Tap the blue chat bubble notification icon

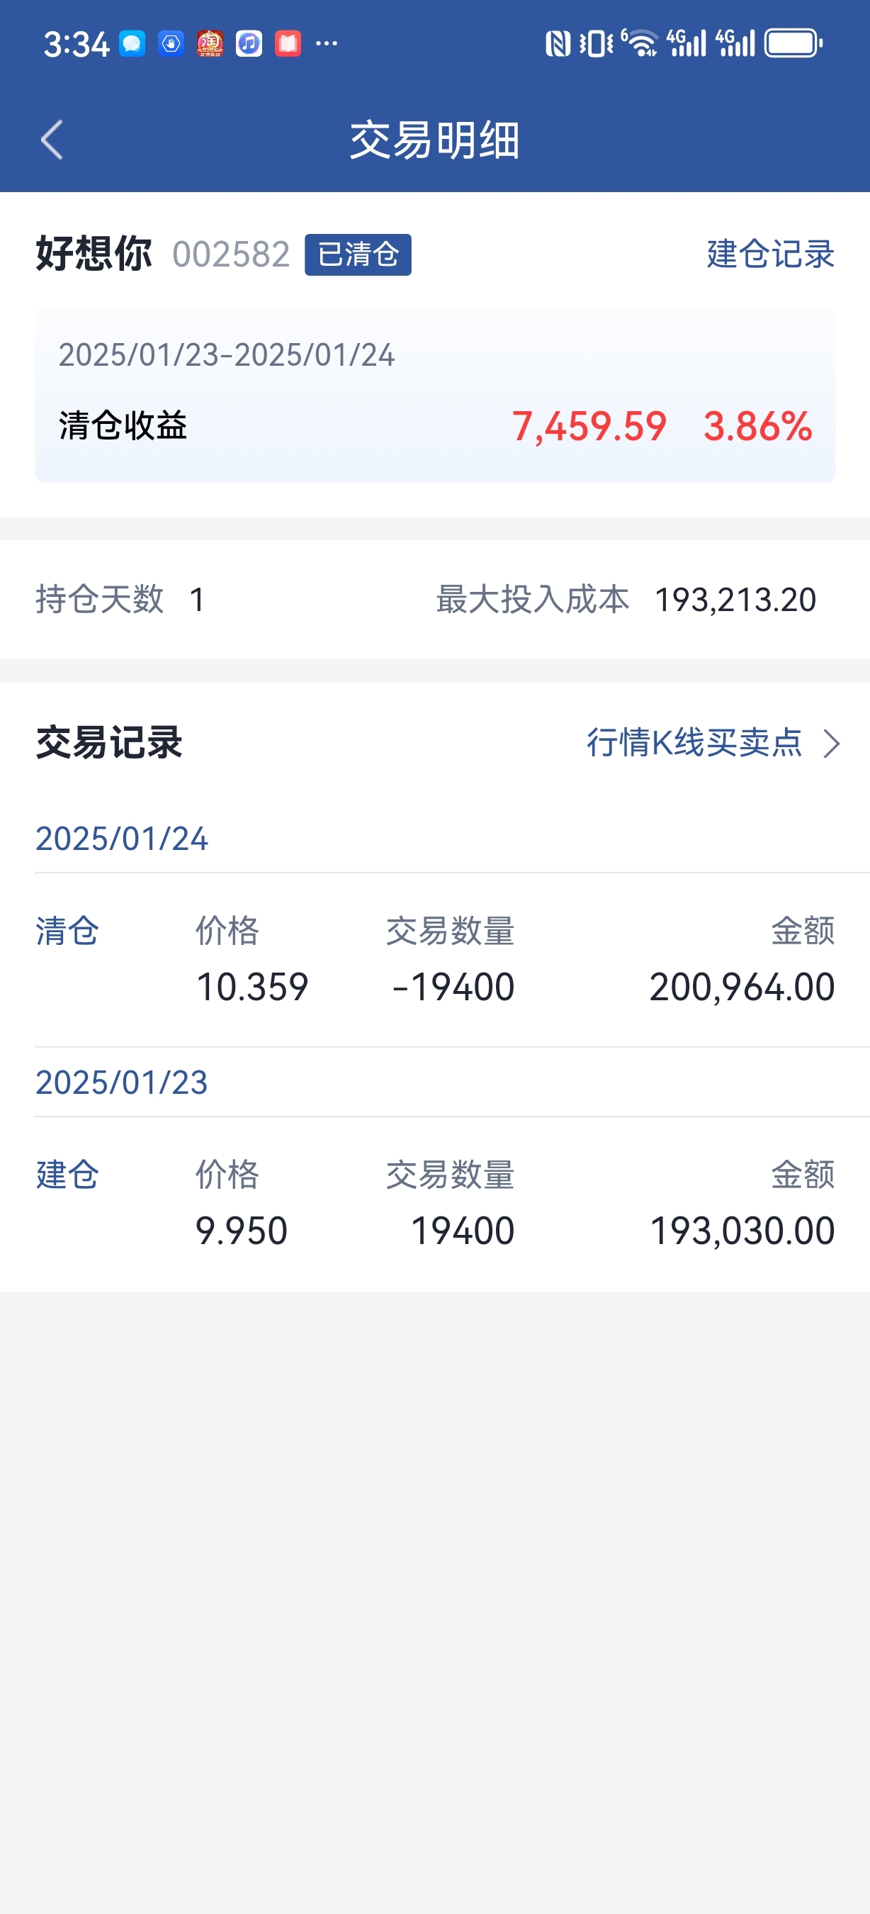(132, 44)
